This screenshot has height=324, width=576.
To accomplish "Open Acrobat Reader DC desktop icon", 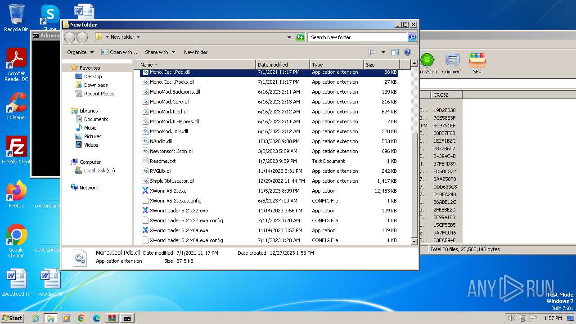I will tap(16, 65).
